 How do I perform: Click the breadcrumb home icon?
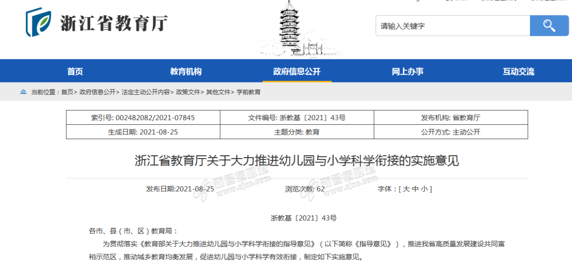coord(23,92)
